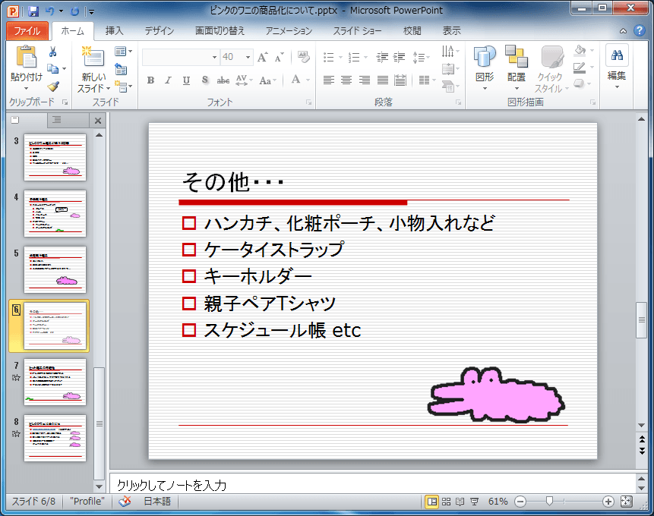Align text right
This screenshot has width=654, height=516.
click(365, 80)
